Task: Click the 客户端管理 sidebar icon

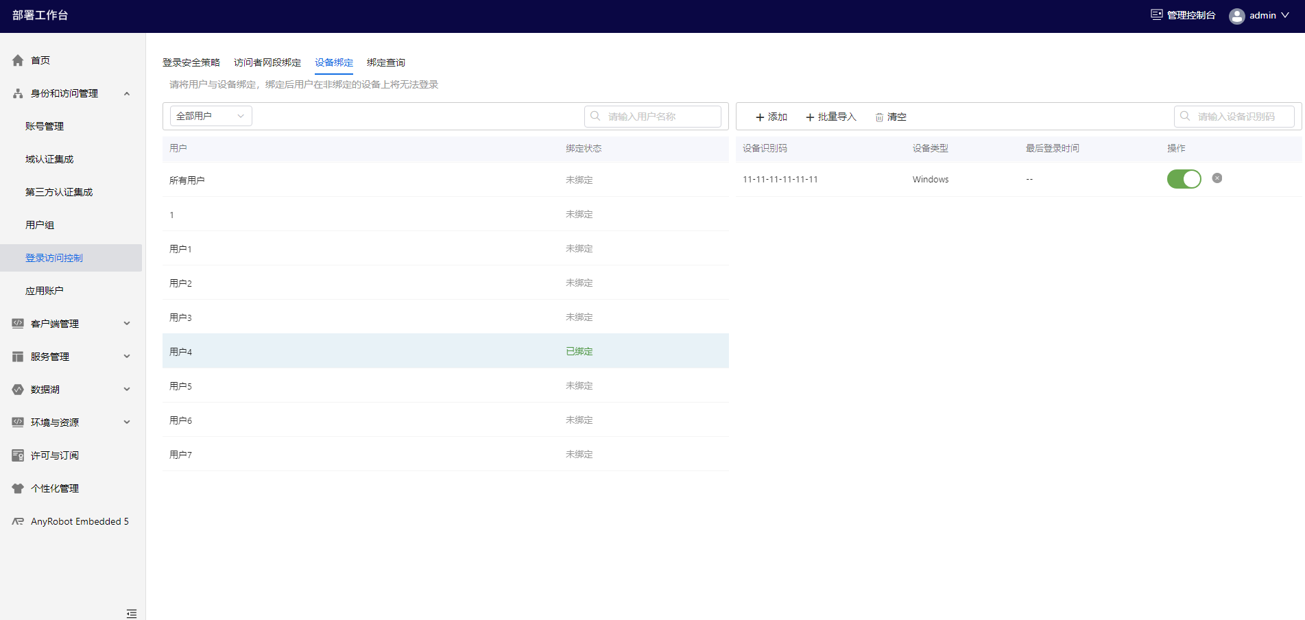Action: (18, 324)
